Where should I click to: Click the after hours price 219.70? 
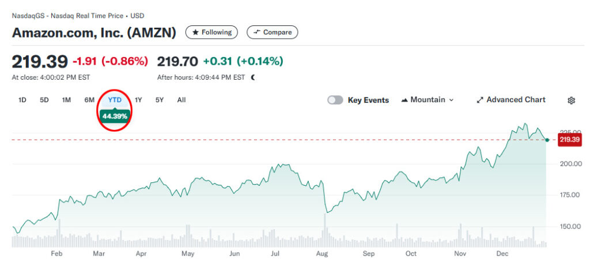point(177,61)
